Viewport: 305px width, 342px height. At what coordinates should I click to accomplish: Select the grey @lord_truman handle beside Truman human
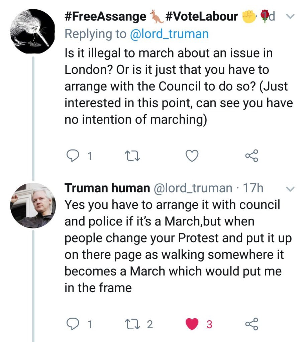point(192,188)
